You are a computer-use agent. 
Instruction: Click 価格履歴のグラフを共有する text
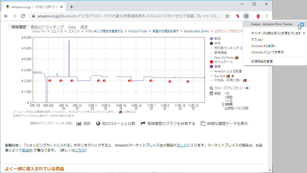tap(171, 124)
